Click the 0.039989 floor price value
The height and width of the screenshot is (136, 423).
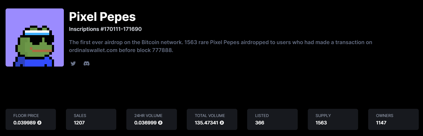click(25, 123)
